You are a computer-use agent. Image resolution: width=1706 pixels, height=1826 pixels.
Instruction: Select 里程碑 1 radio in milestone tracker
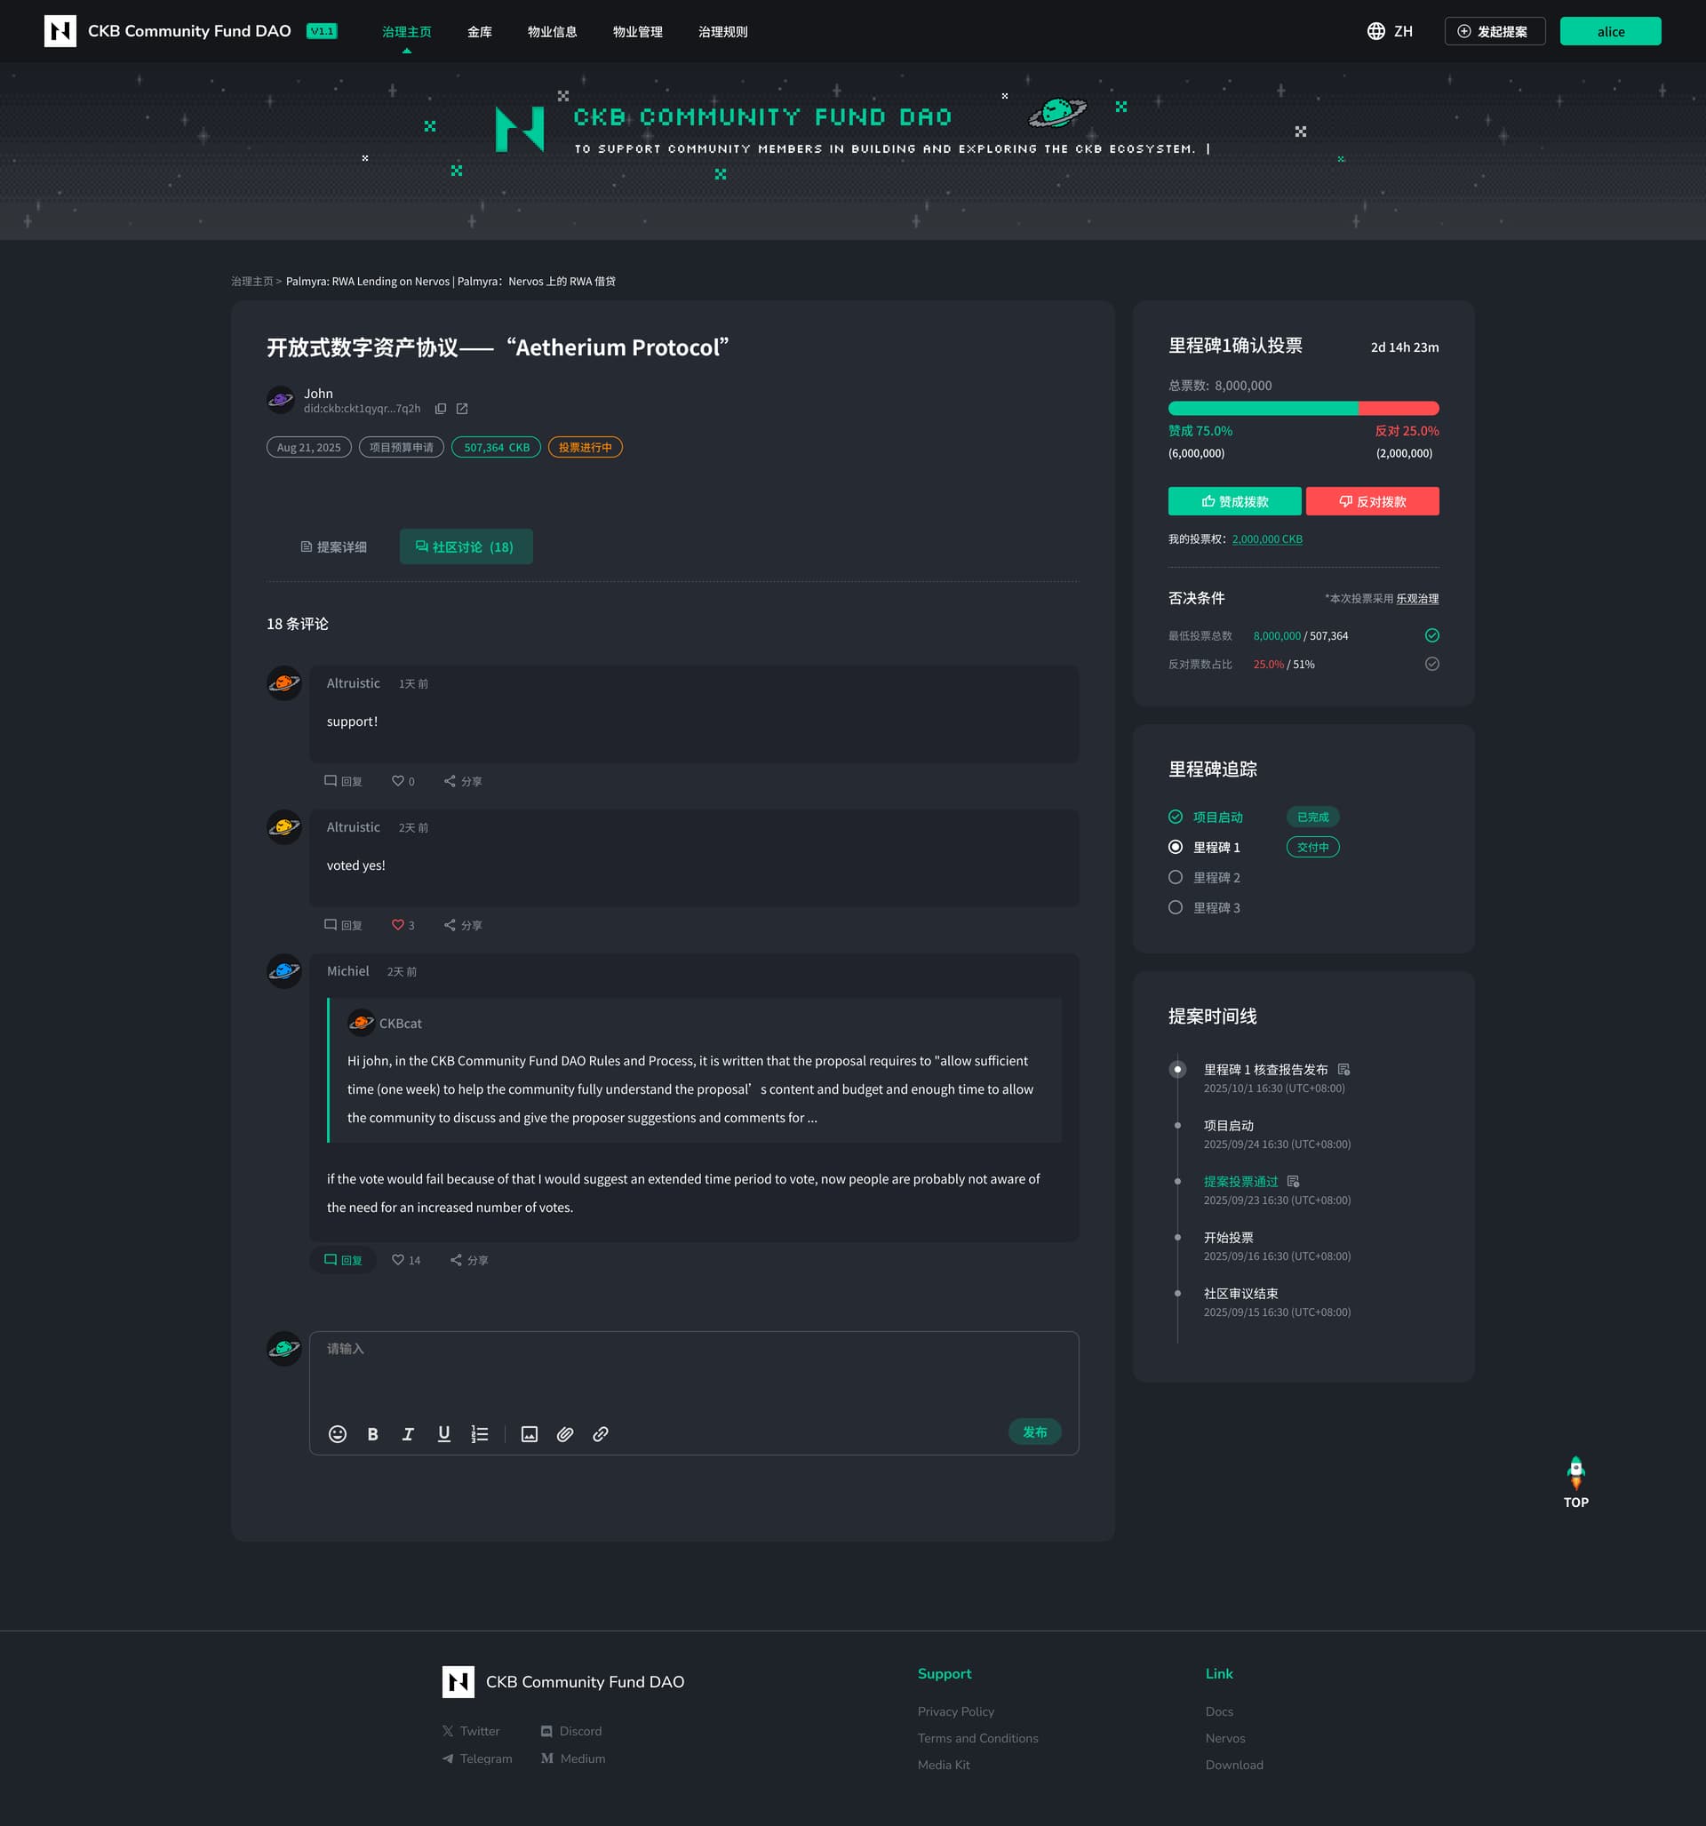[1175, 847]
